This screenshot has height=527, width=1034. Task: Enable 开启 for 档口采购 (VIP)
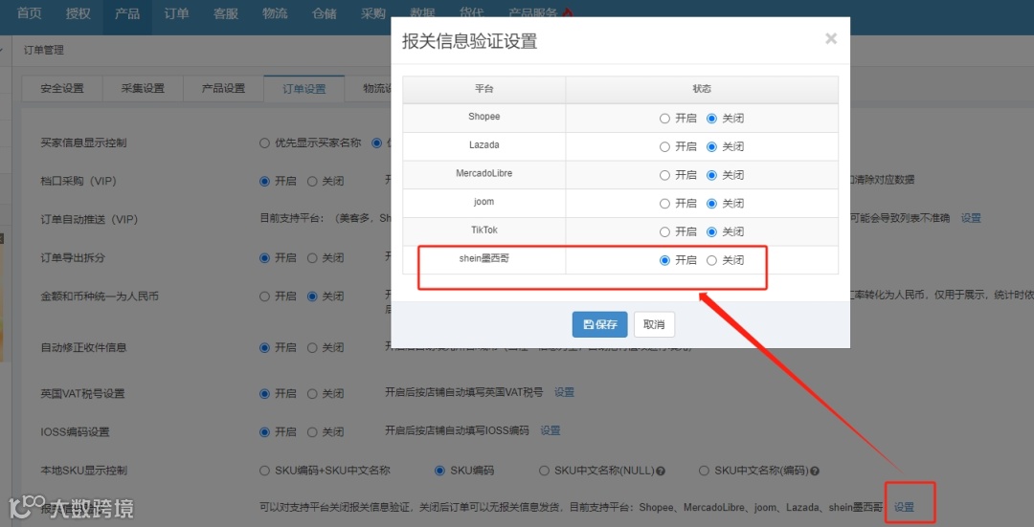(x=264, y=181)
